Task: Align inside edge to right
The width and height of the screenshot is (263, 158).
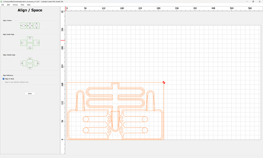Action: [x=37, y=43]
